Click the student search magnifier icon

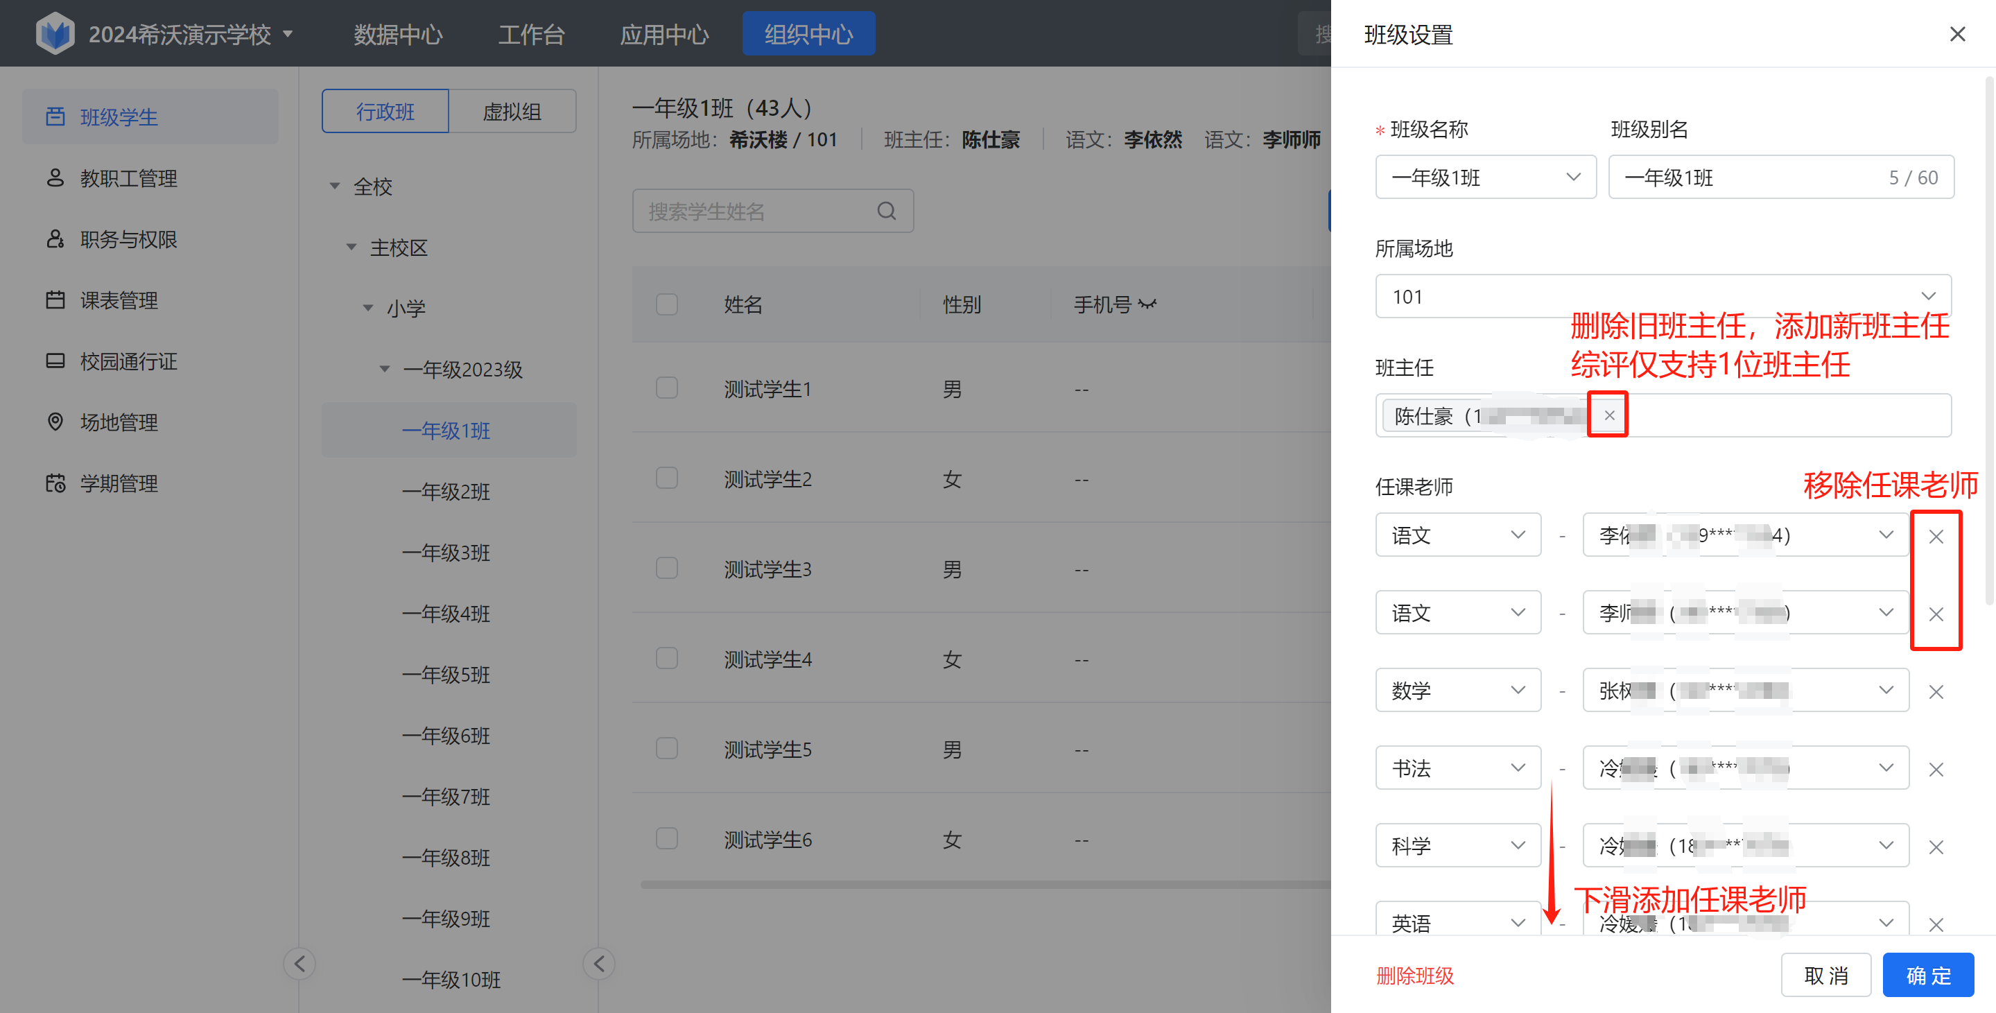pos(887,211)
